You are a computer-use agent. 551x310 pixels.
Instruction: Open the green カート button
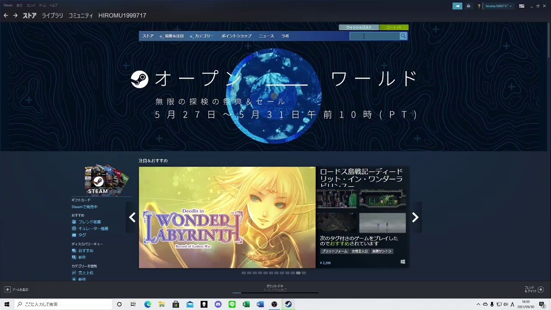point(393,28)
